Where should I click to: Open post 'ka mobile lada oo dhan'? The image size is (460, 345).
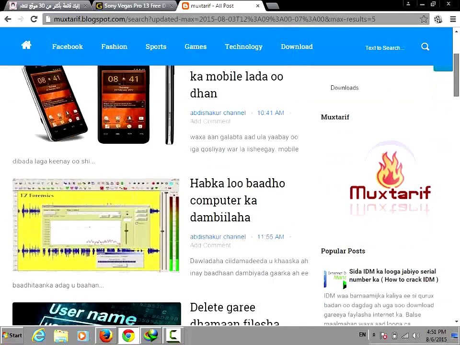coord(236,84)
